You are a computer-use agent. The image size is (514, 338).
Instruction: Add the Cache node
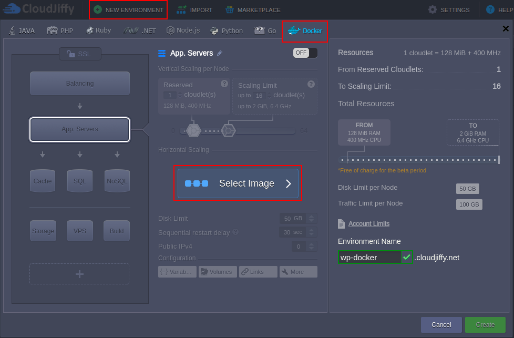pos(43,181)
